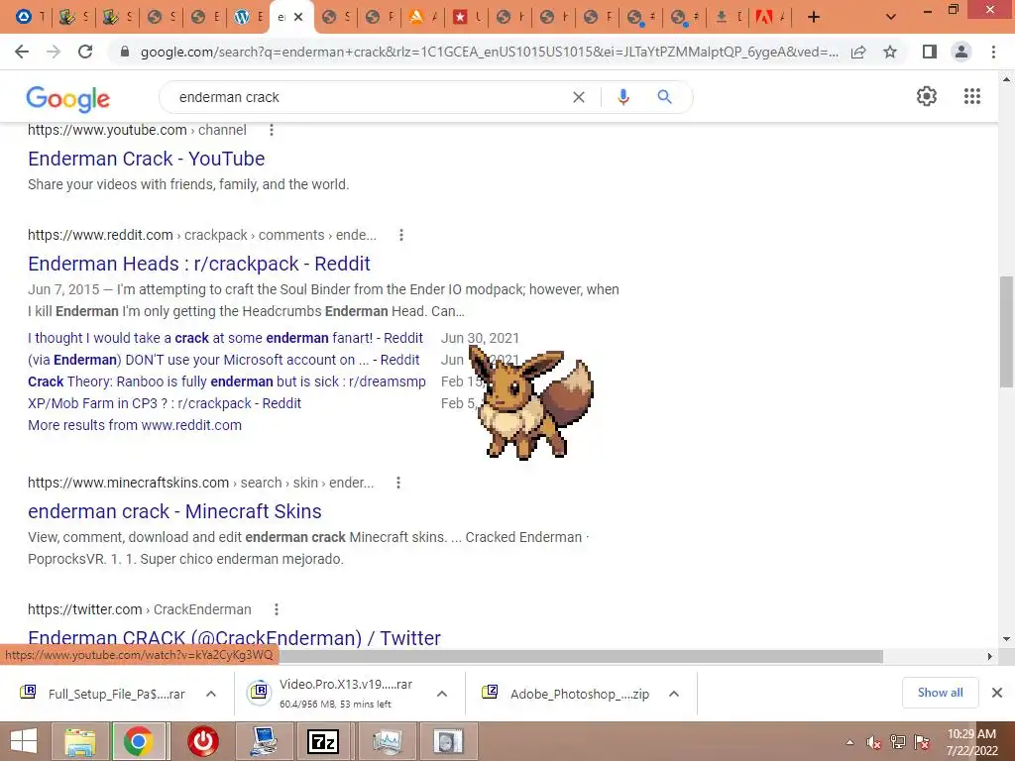Open XP/Mob Farm in CP3 Reddit link
The height and width of the screenshot is (761, 1015).
(165, 403)
